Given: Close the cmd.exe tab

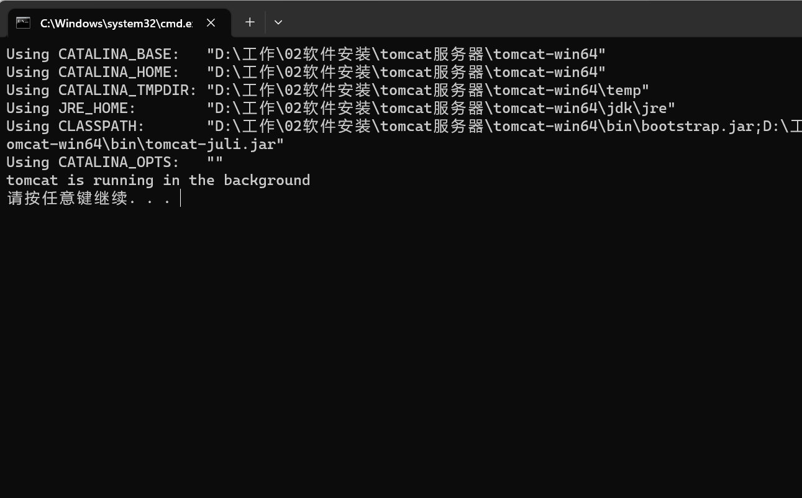Looking at the screenshot, I should (x=211, y=23).
